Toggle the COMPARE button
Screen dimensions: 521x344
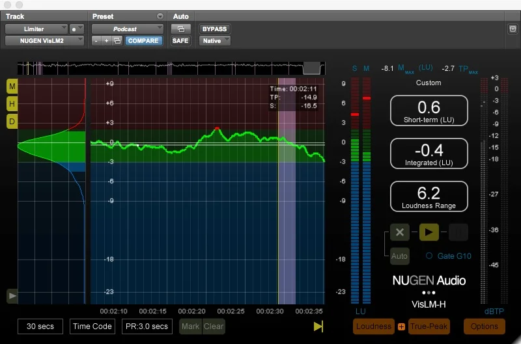tap(143, 40)
